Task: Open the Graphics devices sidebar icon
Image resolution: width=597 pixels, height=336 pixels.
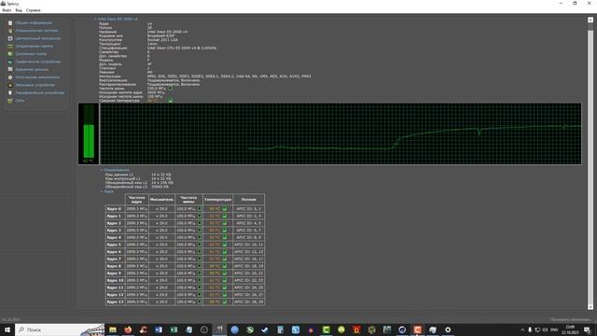Action: click(x=10, y=62)
